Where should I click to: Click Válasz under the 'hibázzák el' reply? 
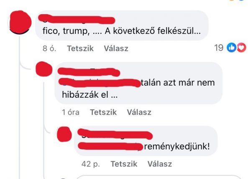tap(139, 112)
